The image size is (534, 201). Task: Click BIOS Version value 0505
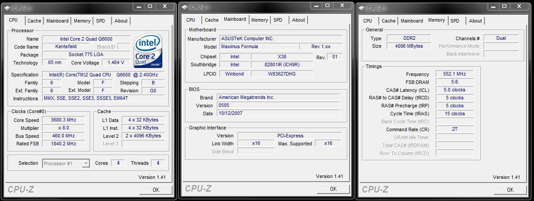point(278,105)
